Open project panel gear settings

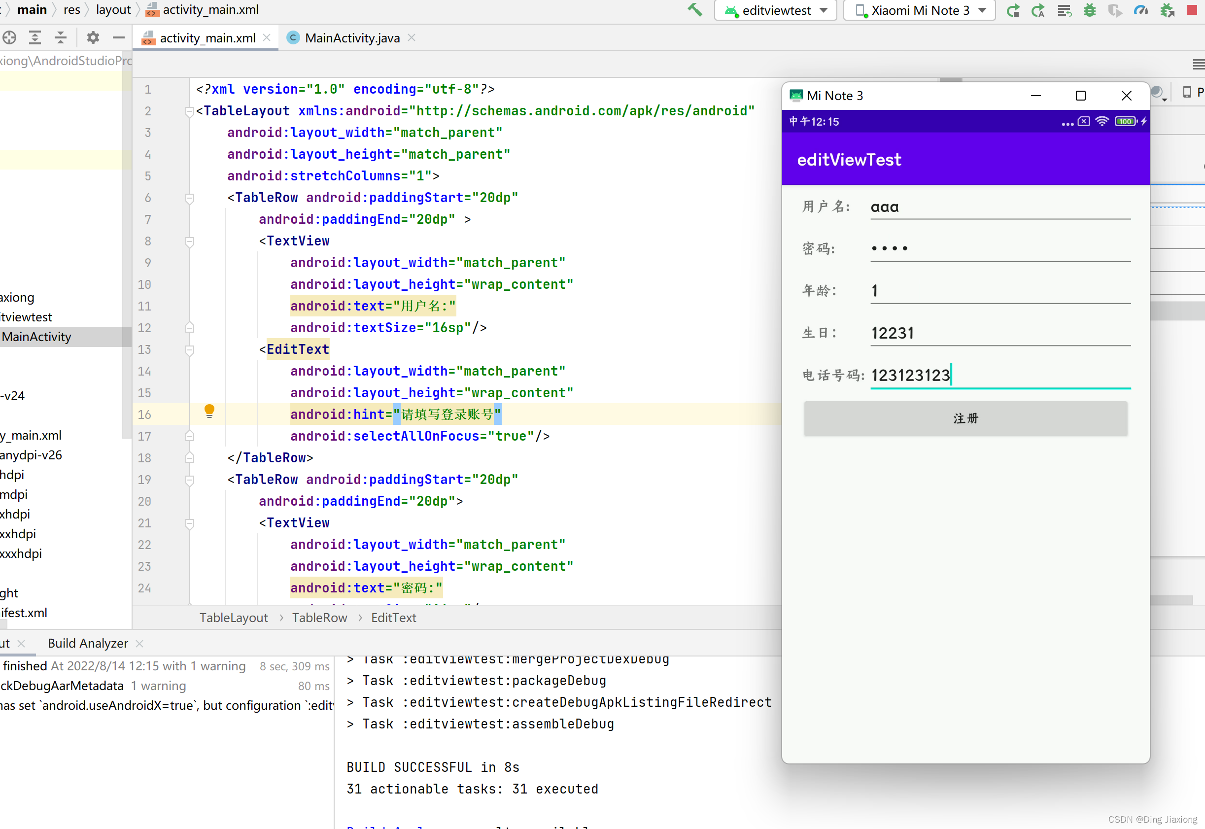point(93,37)
